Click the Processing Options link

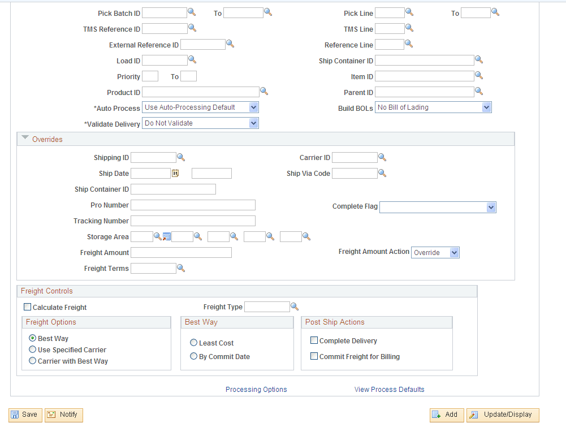(x=256, y=389)
